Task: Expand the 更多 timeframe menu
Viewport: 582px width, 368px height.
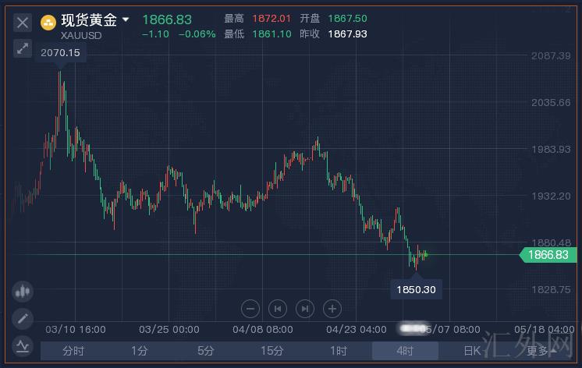Action: point(540,352)
